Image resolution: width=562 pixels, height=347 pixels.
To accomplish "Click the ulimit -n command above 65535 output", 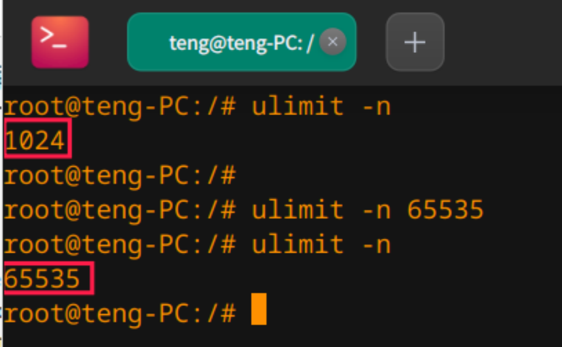I will (321, 245).
